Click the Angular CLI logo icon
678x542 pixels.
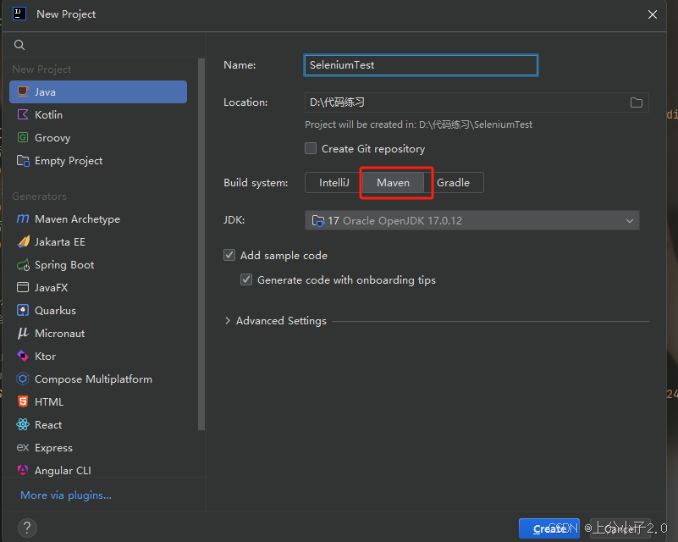point(23,470)
